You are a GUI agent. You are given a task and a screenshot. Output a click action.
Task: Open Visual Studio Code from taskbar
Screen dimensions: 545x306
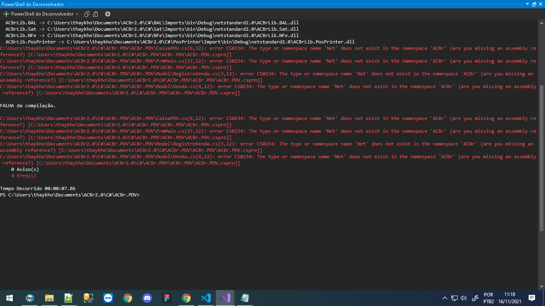(x=205, y=298)
